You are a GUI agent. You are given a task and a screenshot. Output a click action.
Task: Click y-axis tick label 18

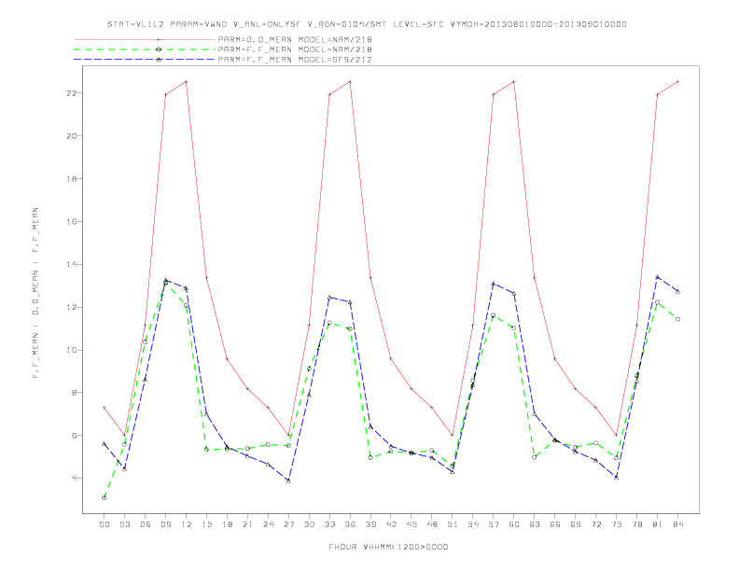(72, 179)
